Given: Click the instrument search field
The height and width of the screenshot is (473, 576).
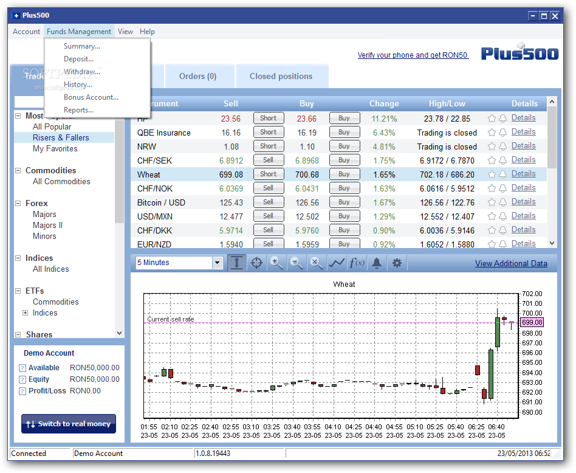Looking at the screenshot, I should point(29,102).
